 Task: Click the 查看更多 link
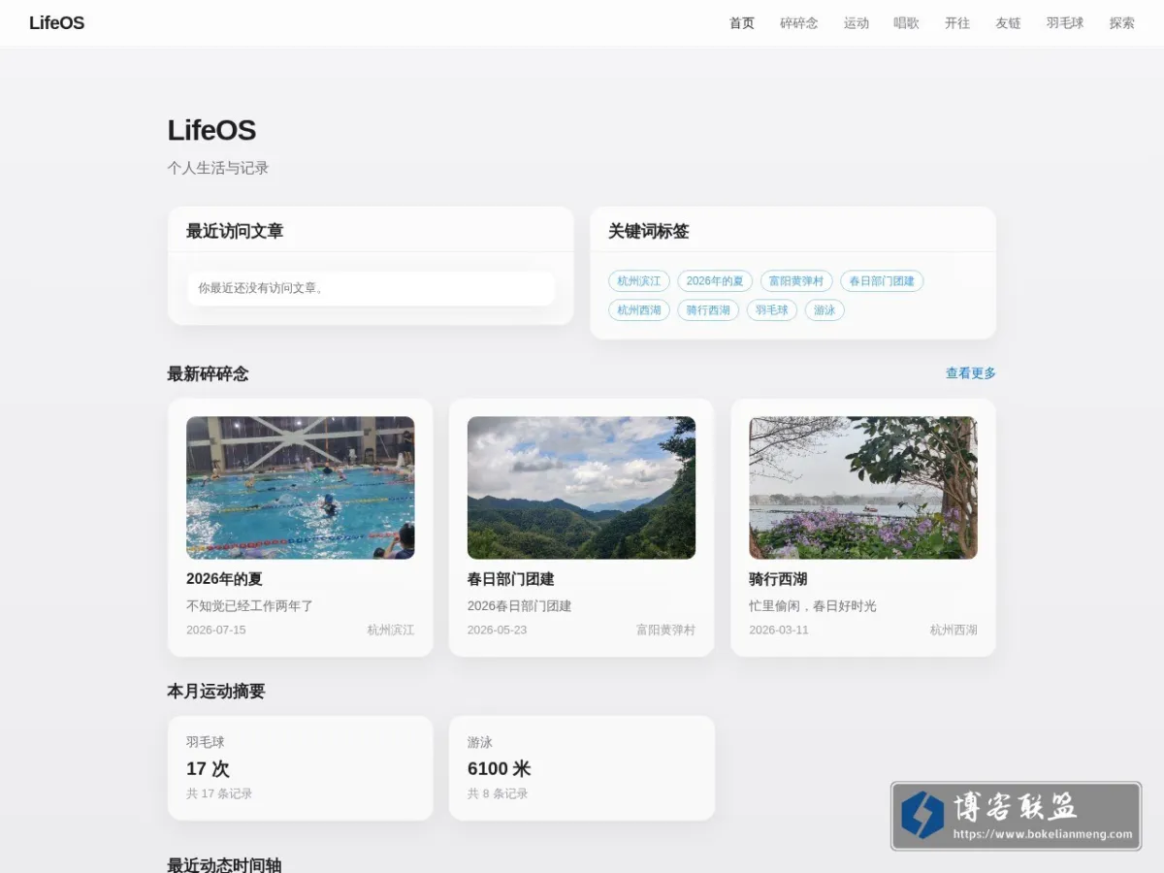click(971, 373)
